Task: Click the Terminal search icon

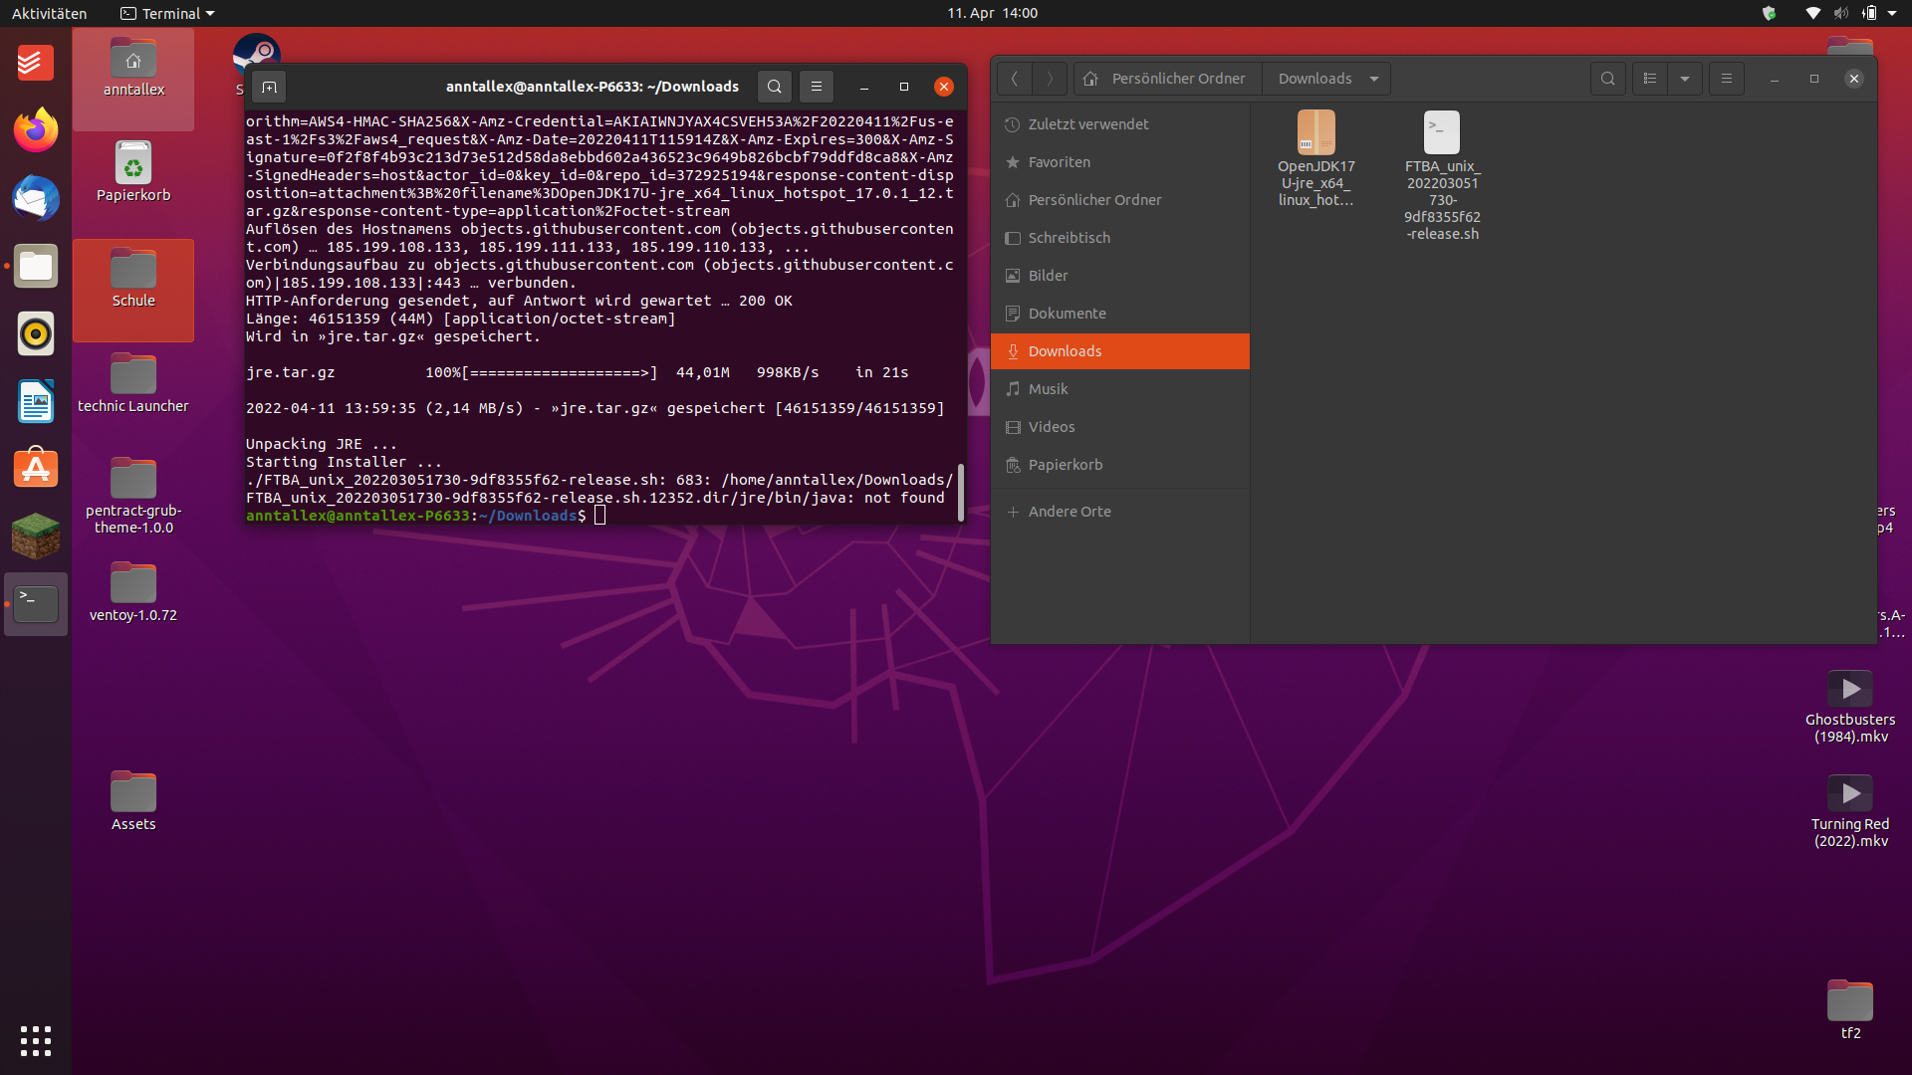Action: coord(775,87)
